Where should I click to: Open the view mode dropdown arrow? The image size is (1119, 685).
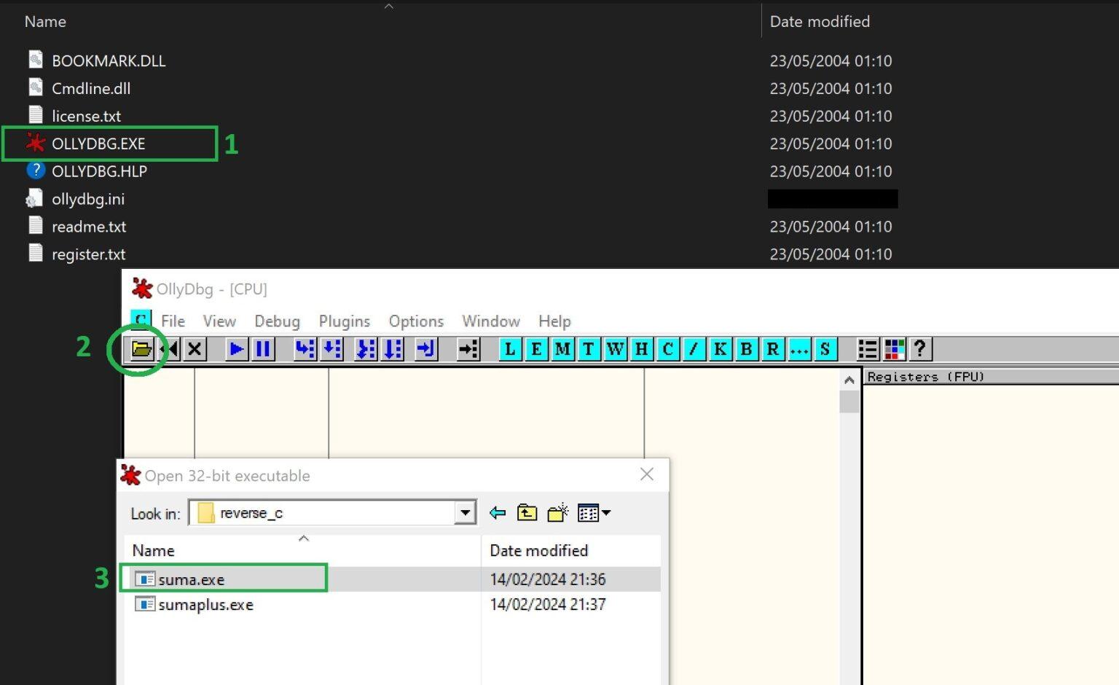[605, 512]
